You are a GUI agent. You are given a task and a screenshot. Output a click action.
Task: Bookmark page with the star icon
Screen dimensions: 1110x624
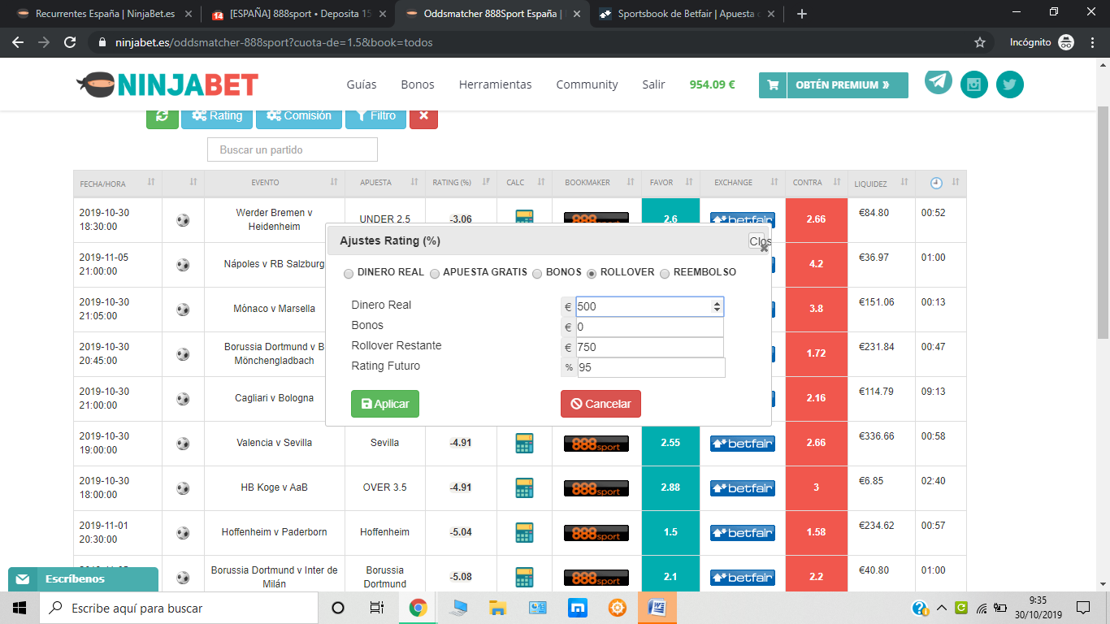click(x=980, y=42)
